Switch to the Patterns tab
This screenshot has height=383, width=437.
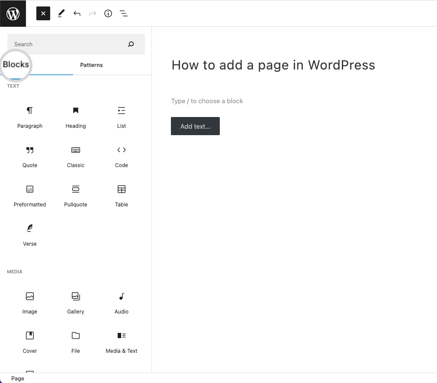click(91, 65)
